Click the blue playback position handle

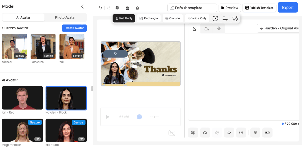point(139,117)
